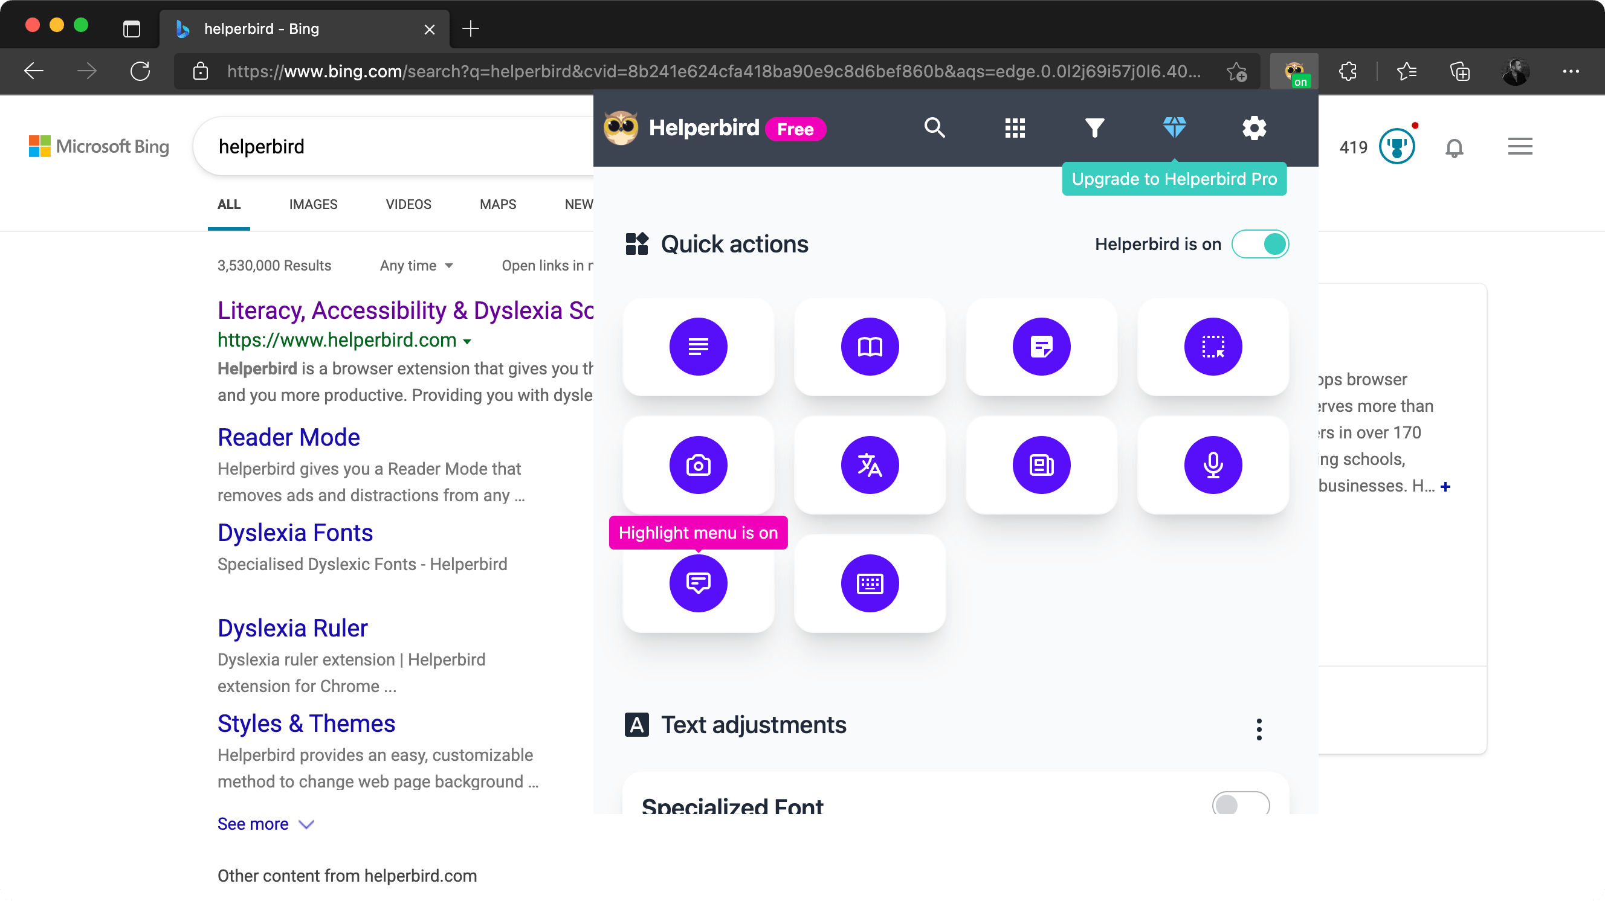Switch to the VIDEOS tab

click(x=408, y=205)
